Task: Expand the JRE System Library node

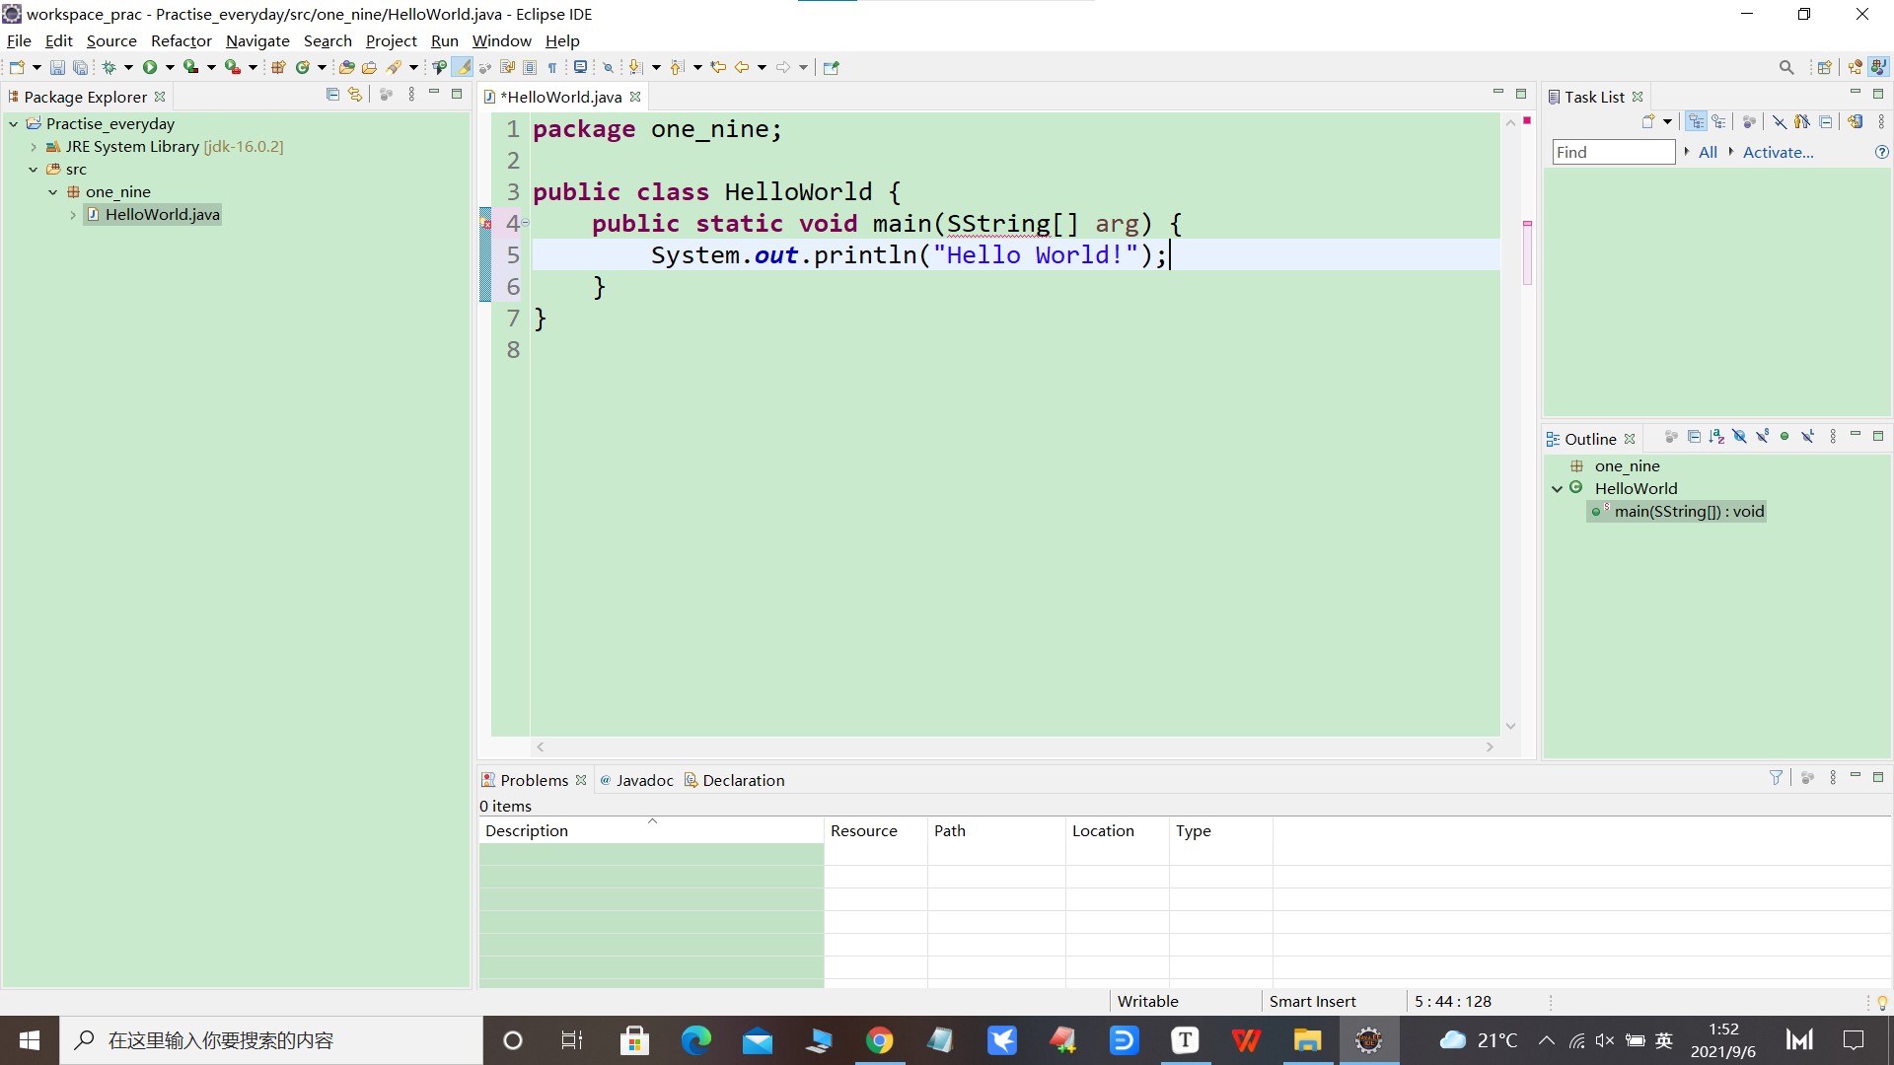Action: coord(34,147)
